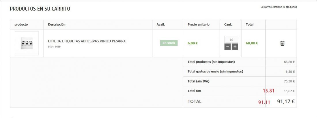
Task: Click the Avail. column header
Action: coord(161,25)
